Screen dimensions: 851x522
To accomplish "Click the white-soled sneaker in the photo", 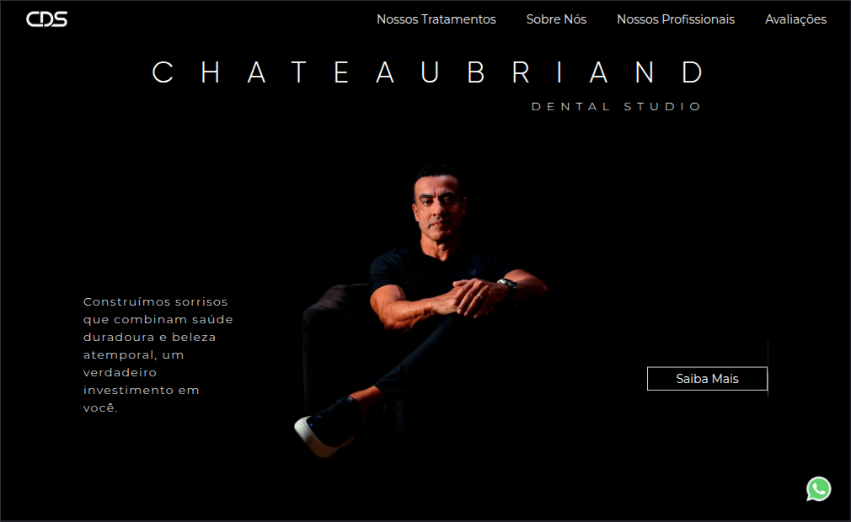I will click(x=325, y=429).
